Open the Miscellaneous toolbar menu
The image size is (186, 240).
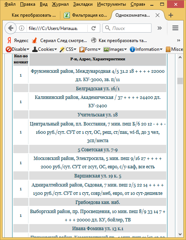pos(174,49)
